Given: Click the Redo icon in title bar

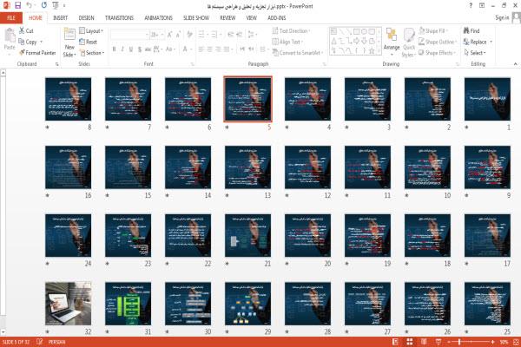Looking at the screenshot, I should [x=44, y=5].
